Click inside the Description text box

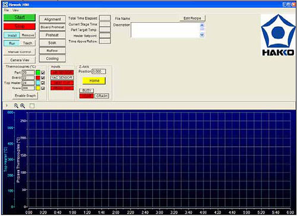coord(165,30)
